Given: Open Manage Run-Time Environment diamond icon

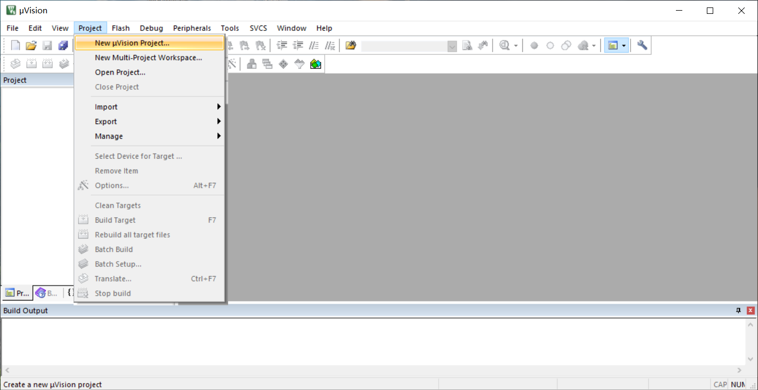Looking at the screenshot, I should pos(284,64).
